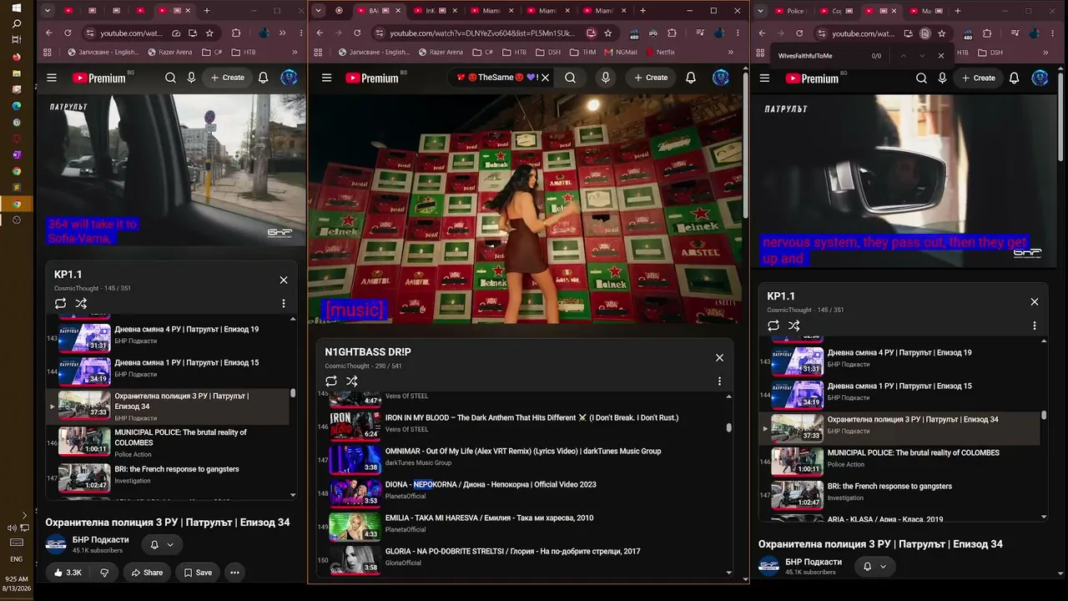Open THM bookmarks folder in middle window
The width and height of the screenshot is (1068, 601).
[582, 52]
